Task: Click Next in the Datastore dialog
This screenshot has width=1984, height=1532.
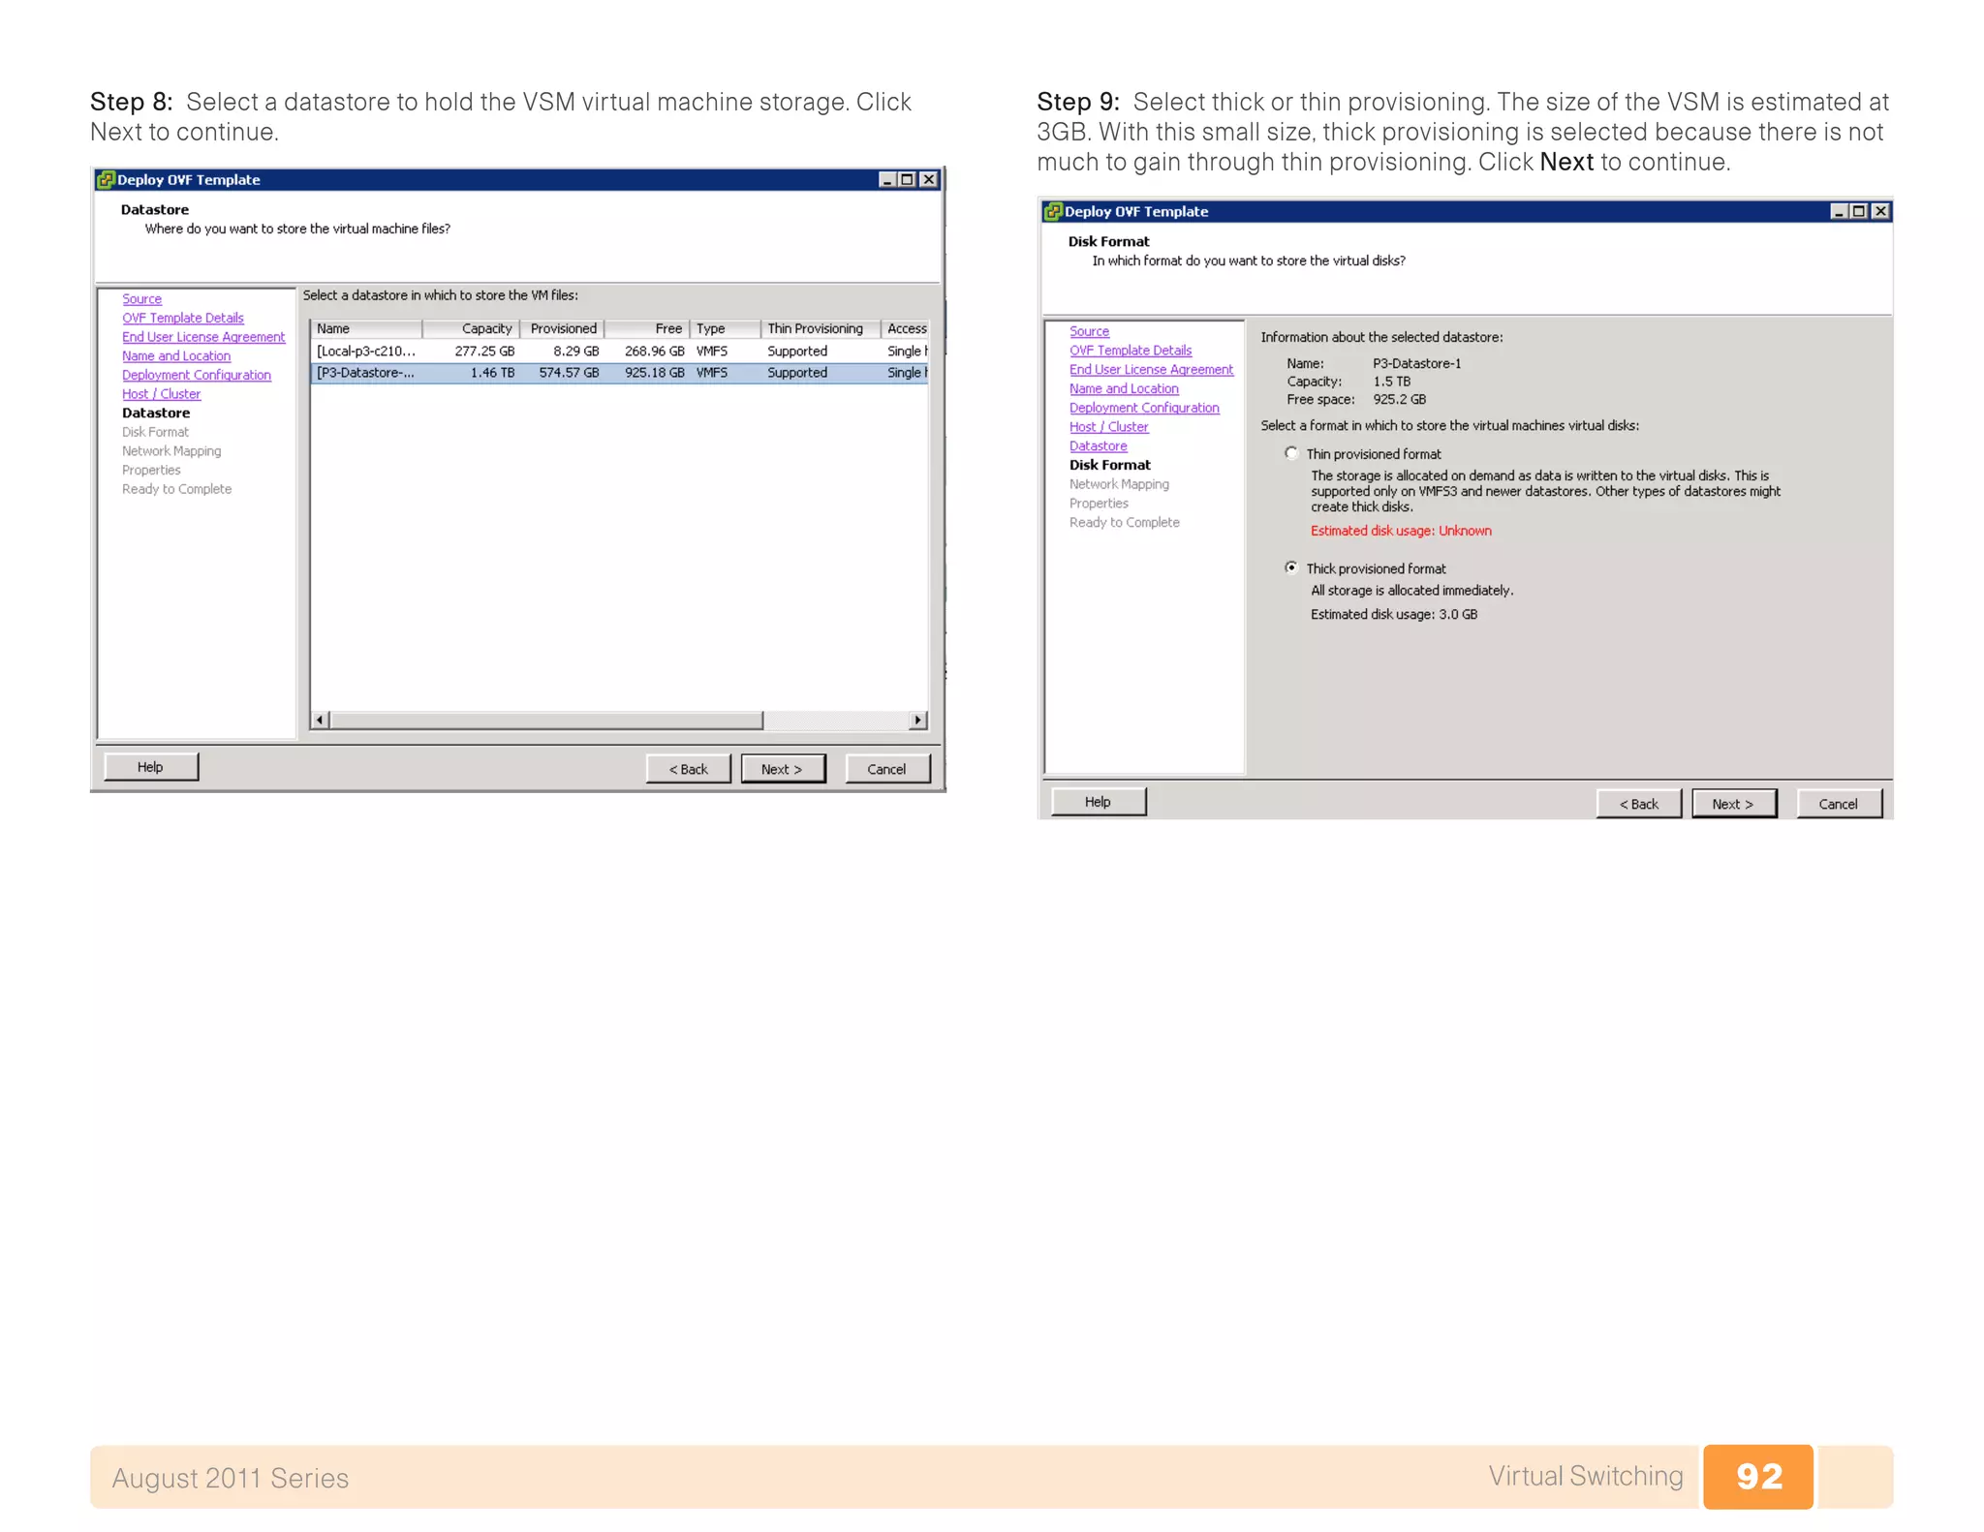Action: (x=783, y=769)
